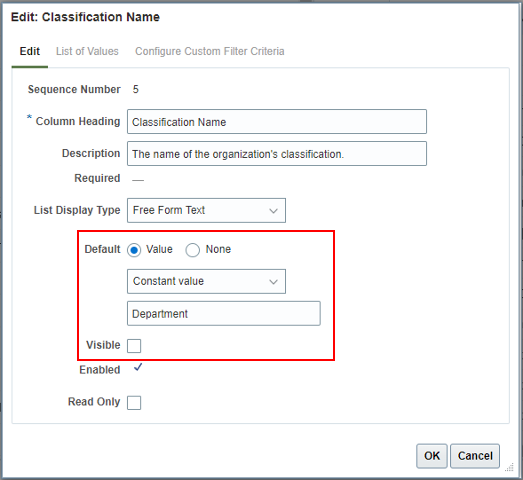The height and width of the screenshot is (480, 523).
Task: Click the OK button
Action: 432,456
